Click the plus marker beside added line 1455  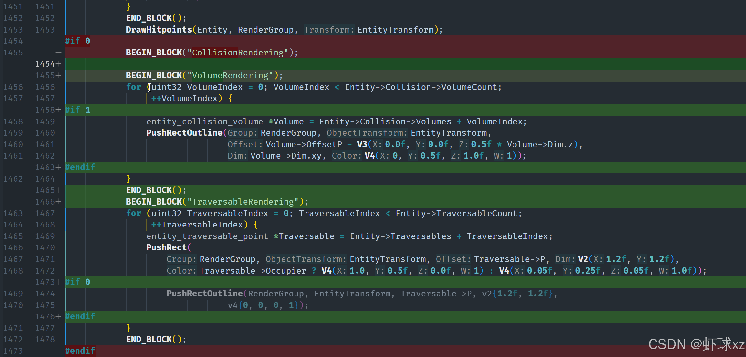(58, 75)
